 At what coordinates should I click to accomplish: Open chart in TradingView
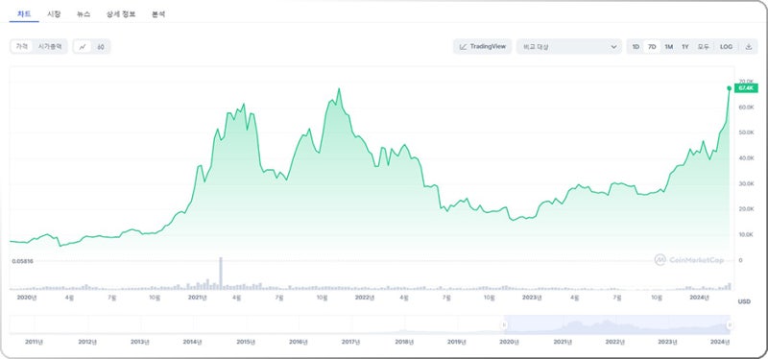483,46
